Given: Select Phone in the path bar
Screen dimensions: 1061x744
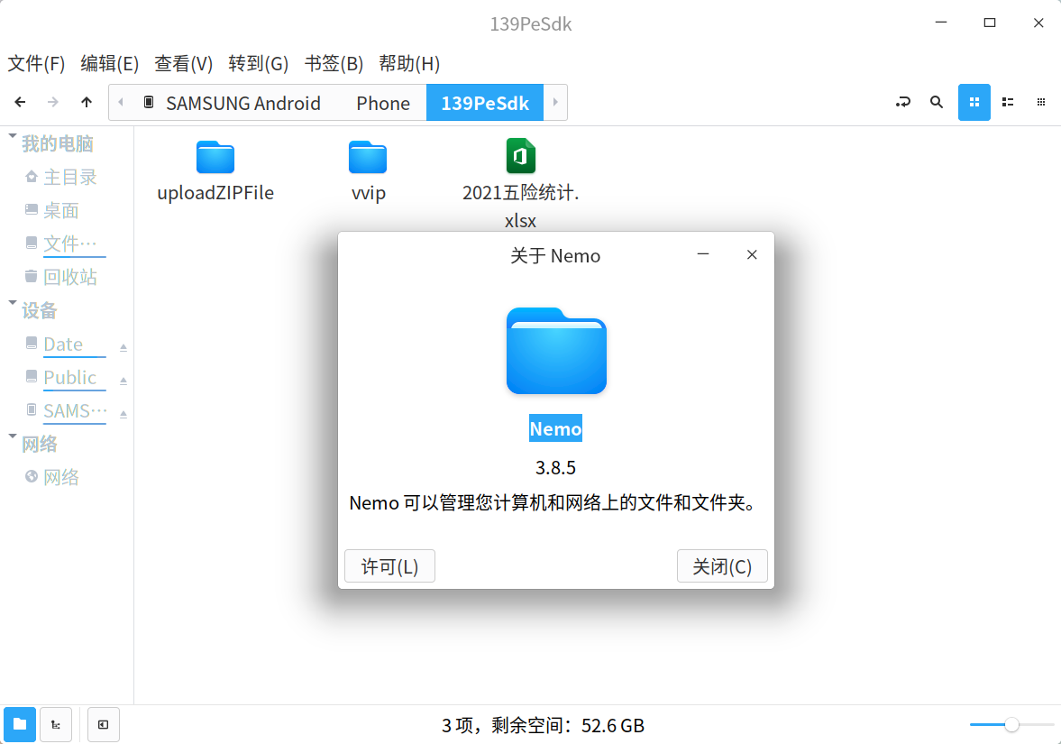Looking at the screenshot, I should pos(383,103).
